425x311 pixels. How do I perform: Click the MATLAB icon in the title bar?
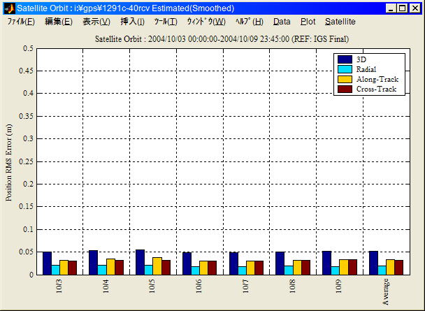[9, 8]
